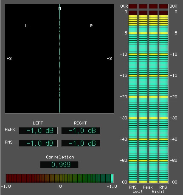Click the 'RIGHT' column header
Image resolution: width=183 pixels, height=195 pixels.
[x=80, y=123]
